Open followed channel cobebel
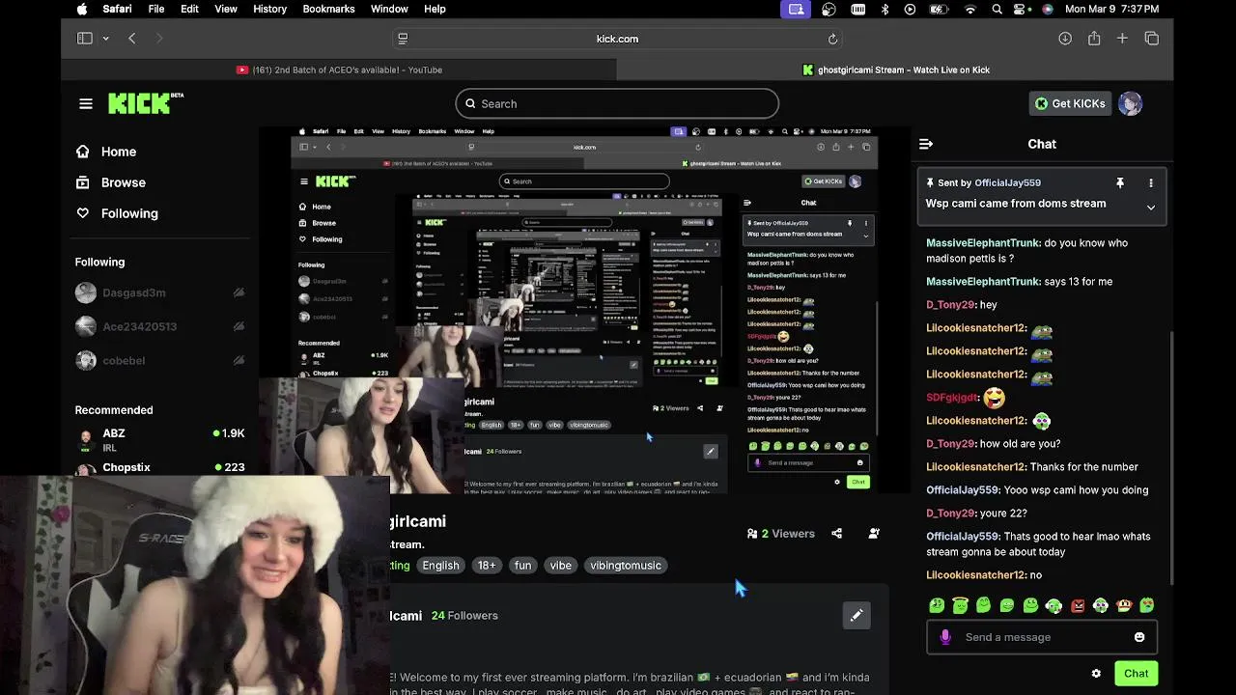Screen dimensions: 1236x695 tap(159, 360)
